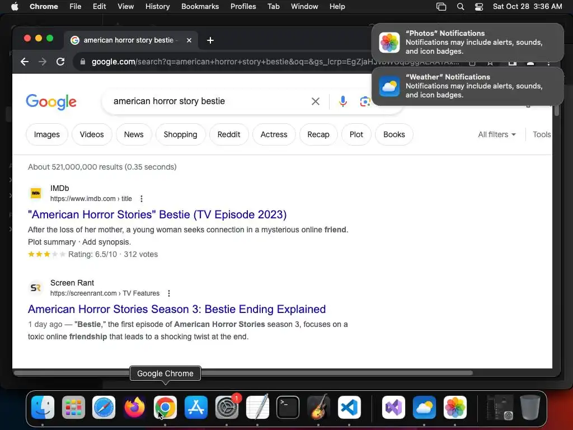Open the Edit menu

pos(99,7)
